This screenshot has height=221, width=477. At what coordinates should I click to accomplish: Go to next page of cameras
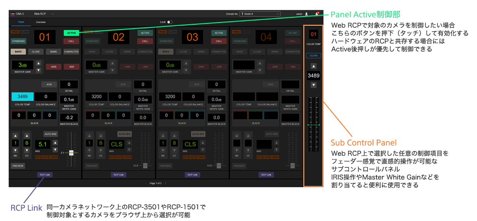165,183
